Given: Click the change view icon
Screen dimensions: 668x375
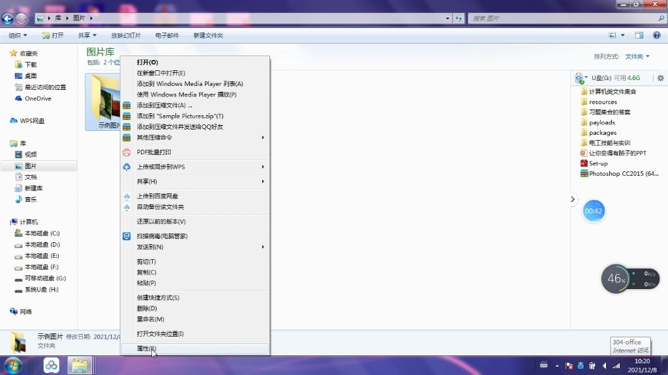Looking at the screenshot, I should point(612,35).
